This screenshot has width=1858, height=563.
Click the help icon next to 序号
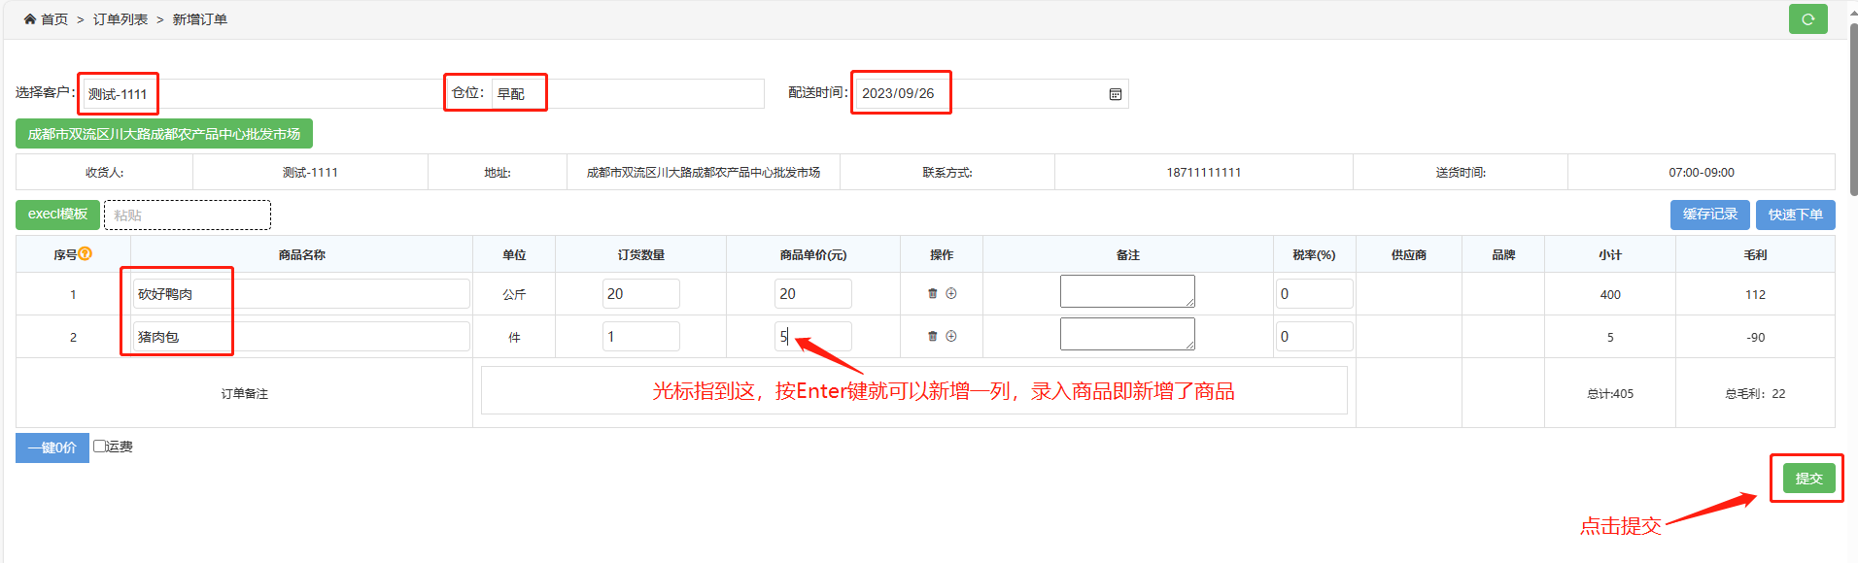(86, 254)
